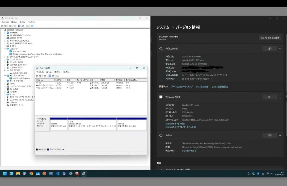Image resolution: width=287 pixels, height=186 pixels.
Task: Click コピー next to デバイスの仕様
Action: tap(269, 48)
